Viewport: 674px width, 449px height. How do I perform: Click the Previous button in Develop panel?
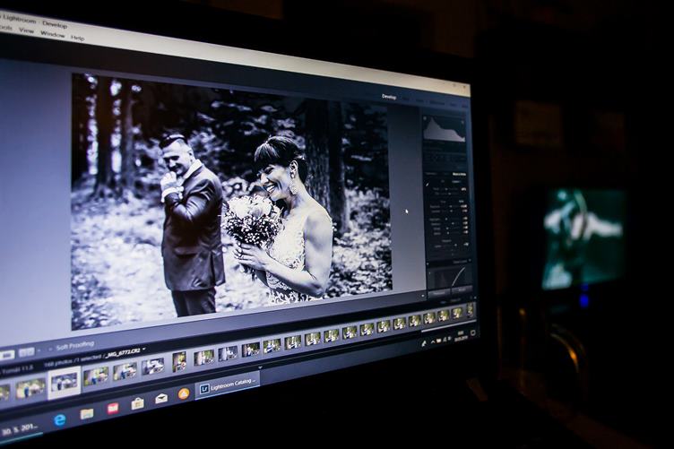[x=439, y=293]
